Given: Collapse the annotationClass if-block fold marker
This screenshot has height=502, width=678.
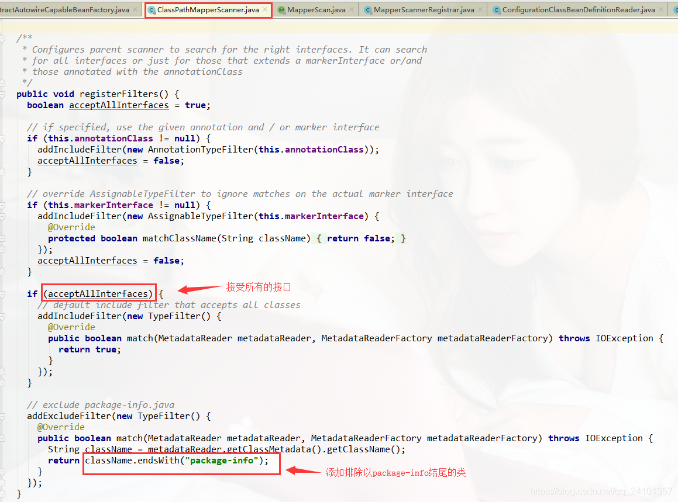Looking at the screenshot, I should [x=2, y=139].
